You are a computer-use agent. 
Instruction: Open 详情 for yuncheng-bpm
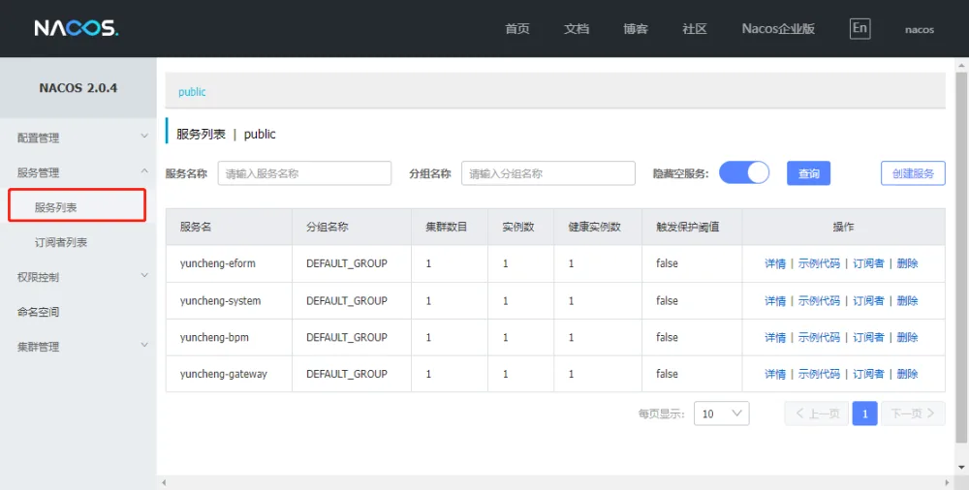pyautogui.click(x=775, y=337)
